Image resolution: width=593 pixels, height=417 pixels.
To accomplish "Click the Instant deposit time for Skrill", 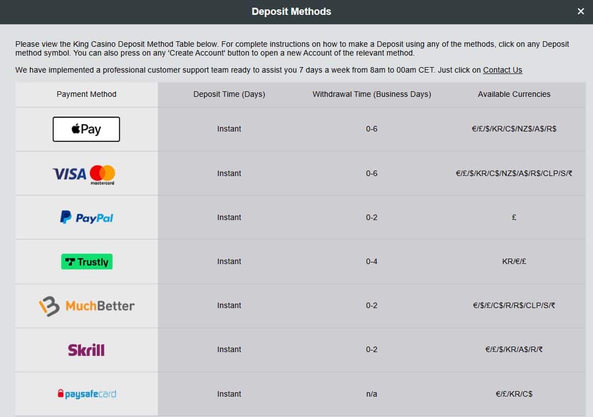I will point(229,349).
